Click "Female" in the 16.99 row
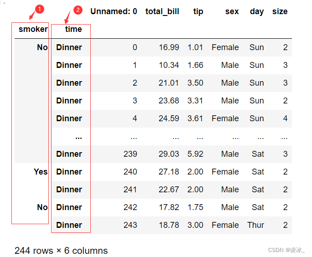Image resolution: width=312 pixels, height=257 pixels. click(225, 47)
